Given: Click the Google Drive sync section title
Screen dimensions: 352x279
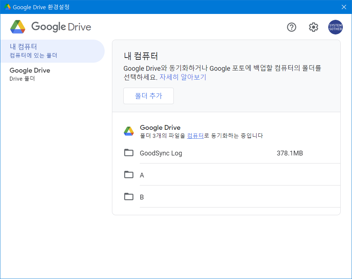Looking at the screenshot, I should (160, 128).
